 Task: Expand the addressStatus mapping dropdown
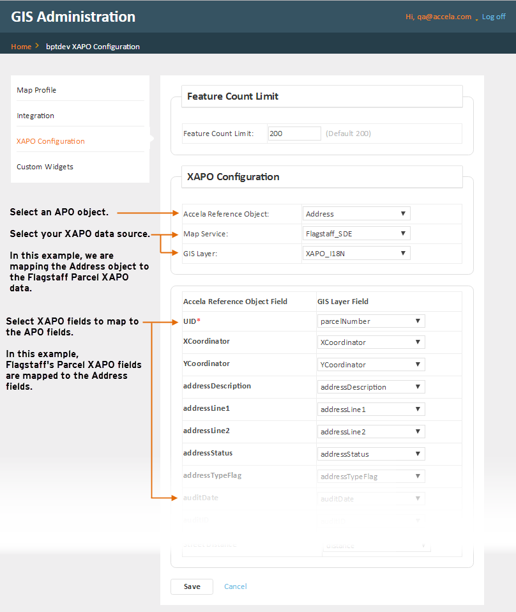pos(371,454)
